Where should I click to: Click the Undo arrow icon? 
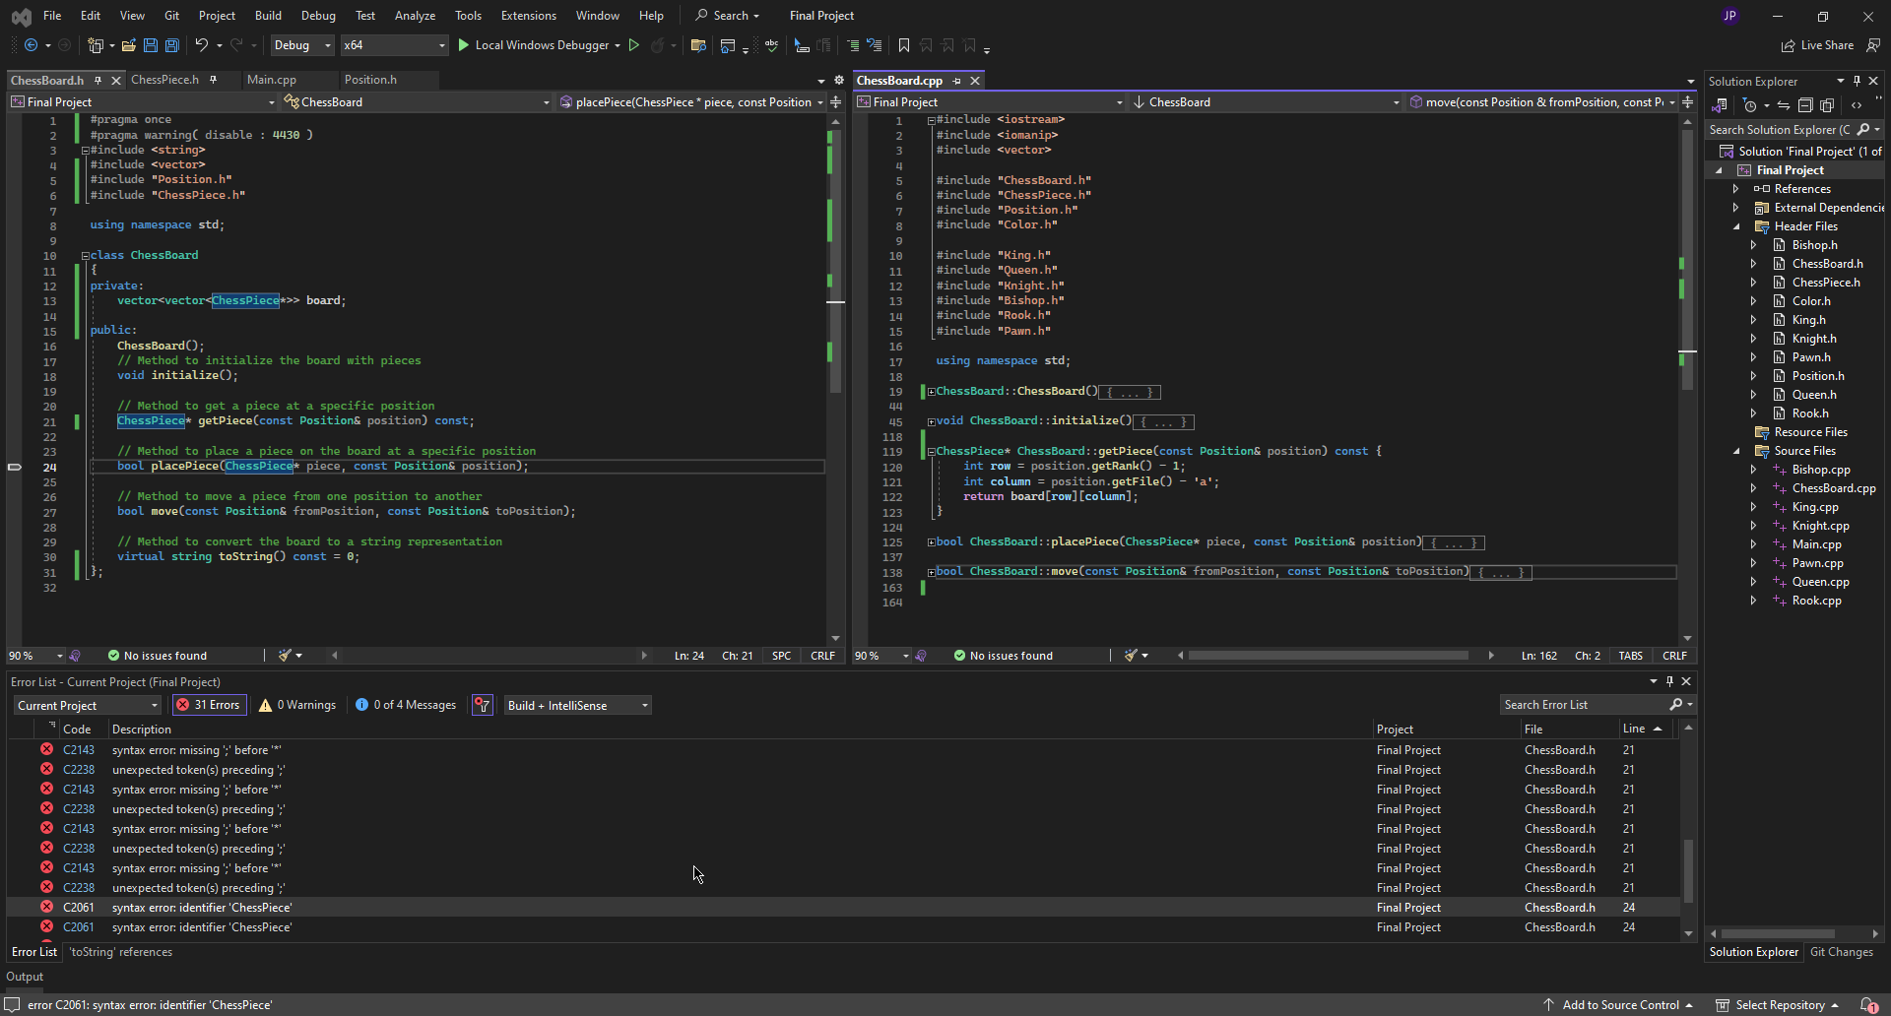(x=202, y=45)
